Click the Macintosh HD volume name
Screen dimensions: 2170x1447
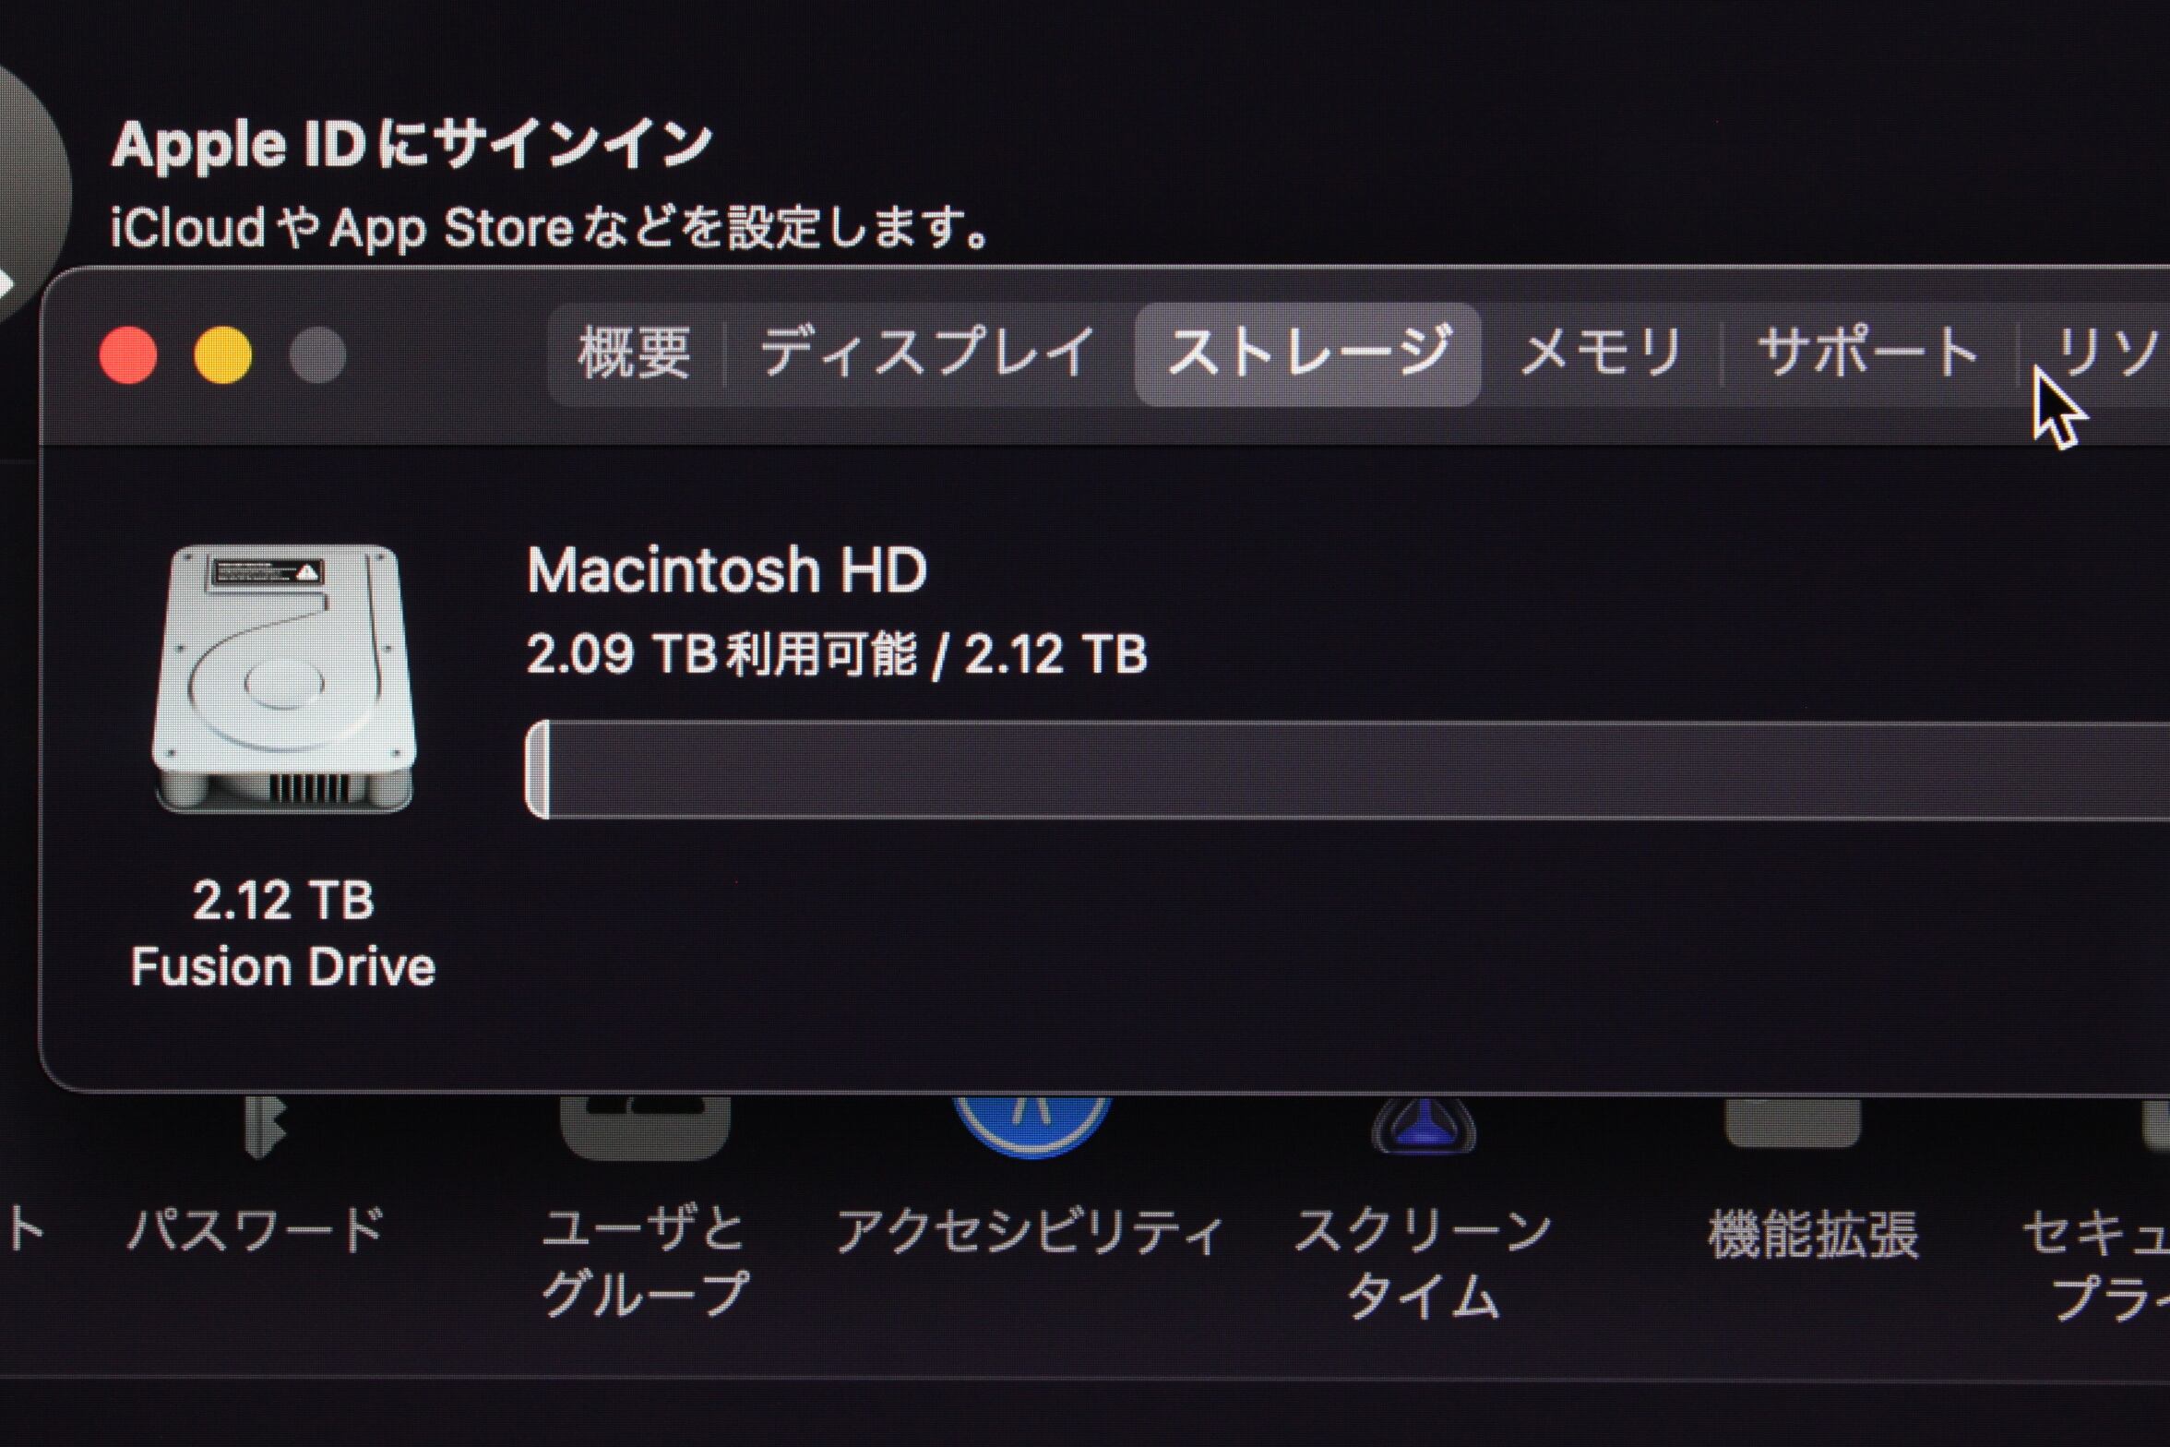[x=727, y=570]
